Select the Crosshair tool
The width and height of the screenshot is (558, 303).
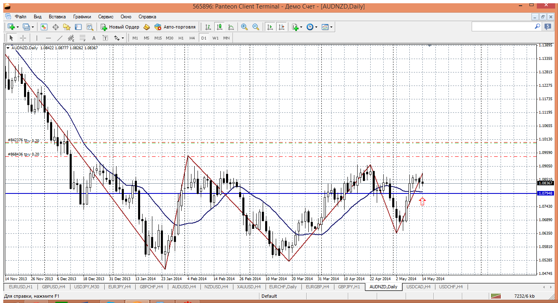click(23, 38)
